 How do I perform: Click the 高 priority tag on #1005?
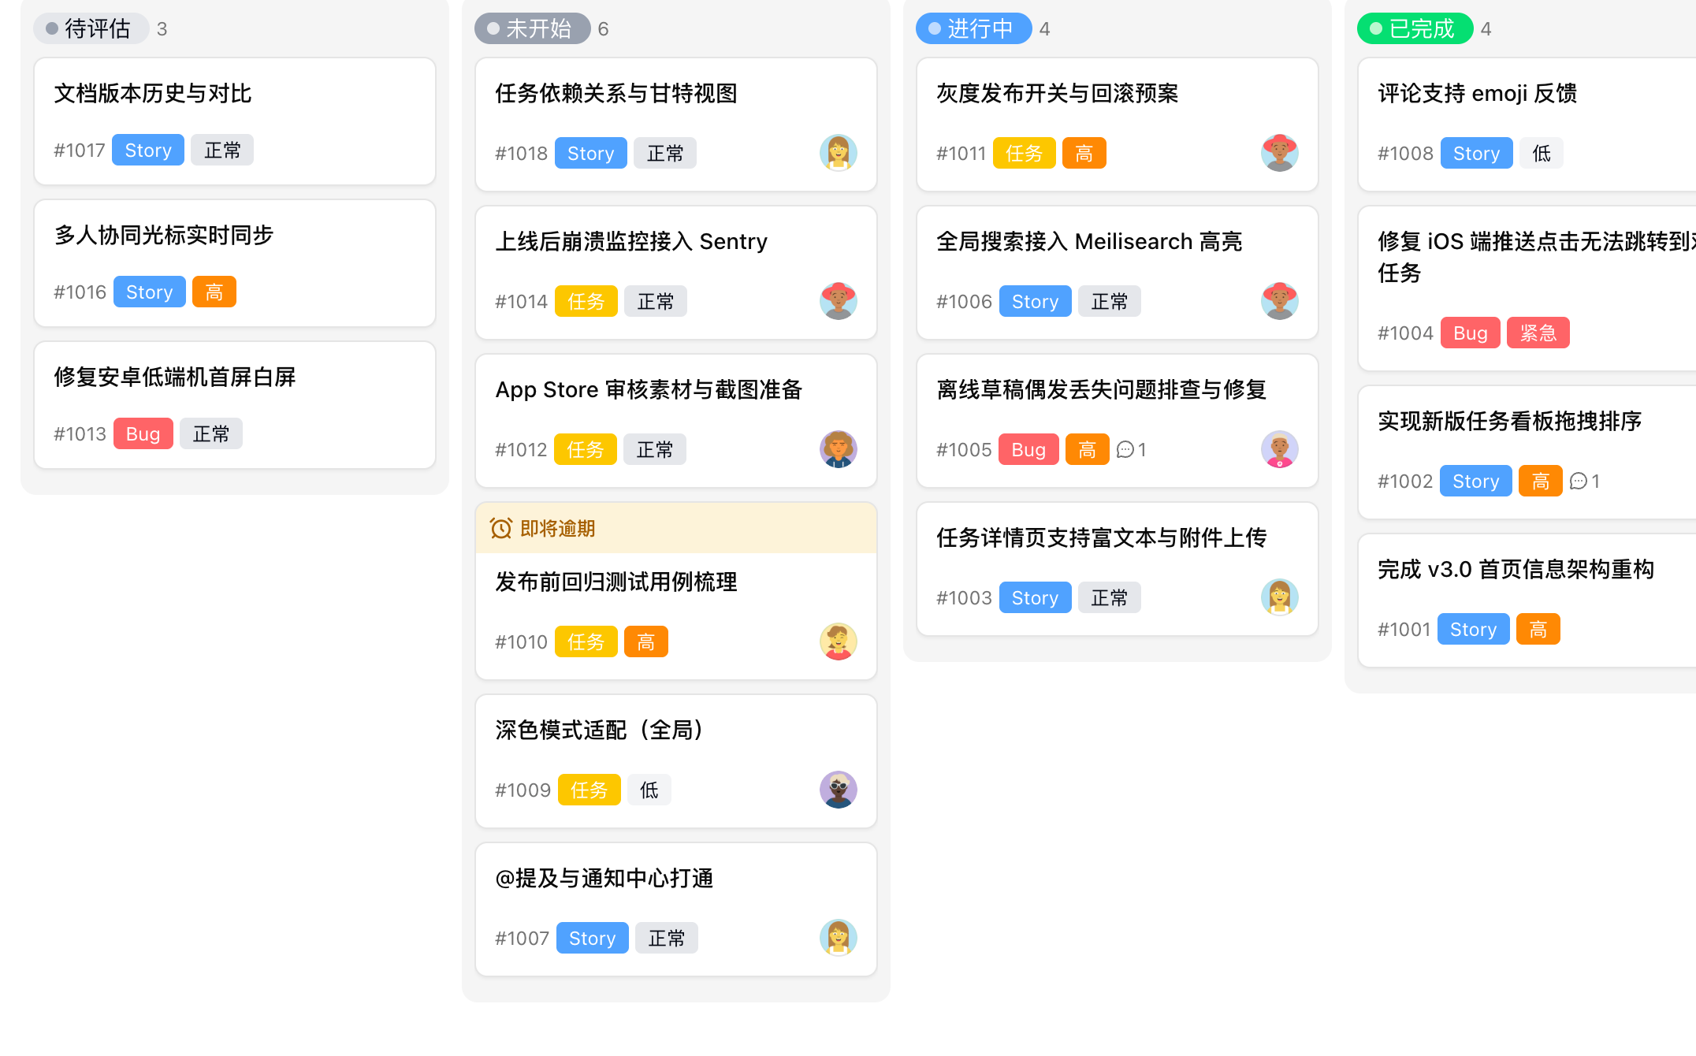(1088, 449)
